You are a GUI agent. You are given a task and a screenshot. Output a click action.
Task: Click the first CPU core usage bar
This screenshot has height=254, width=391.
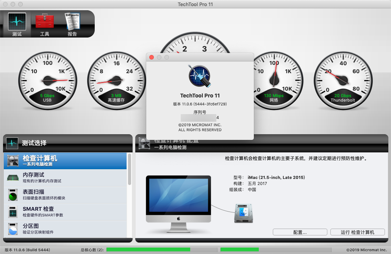pos(162,249)
